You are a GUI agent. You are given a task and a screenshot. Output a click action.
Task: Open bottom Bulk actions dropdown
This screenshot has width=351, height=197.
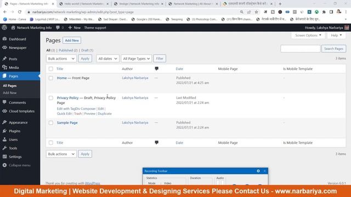(61, 154)
